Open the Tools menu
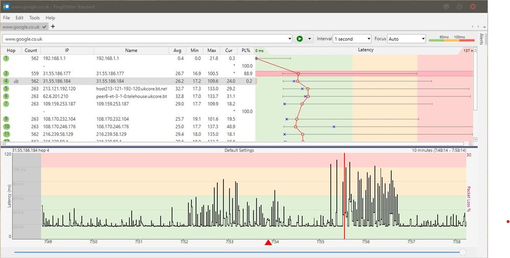 coord(34,18)
